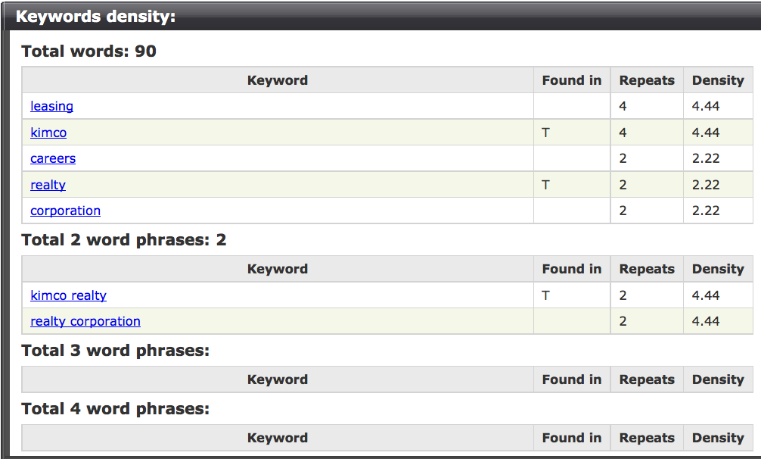Click the Repeats header in 2 word phrases table
The image size is (761, 459).
[x=646, y=269]
